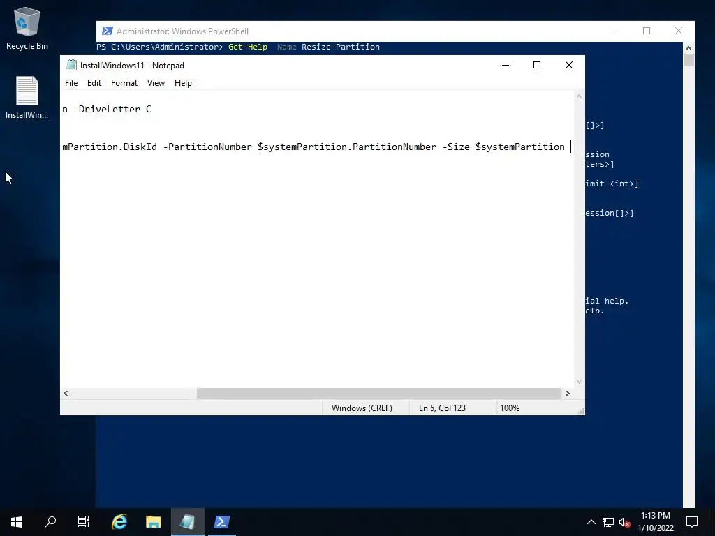Close the Administrator PowerShell window

tap(679, 31)
